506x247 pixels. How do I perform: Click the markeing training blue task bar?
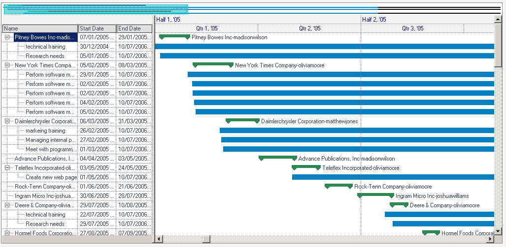(357, 130)
